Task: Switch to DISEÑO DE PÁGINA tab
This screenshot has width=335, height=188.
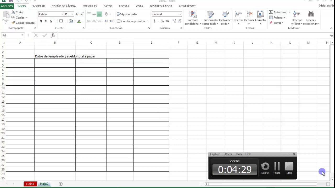Action: 64,6
